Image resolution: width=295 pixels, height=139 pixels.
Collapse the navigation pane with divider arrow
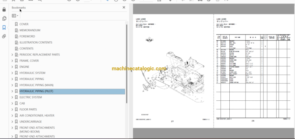coord(131,71)
